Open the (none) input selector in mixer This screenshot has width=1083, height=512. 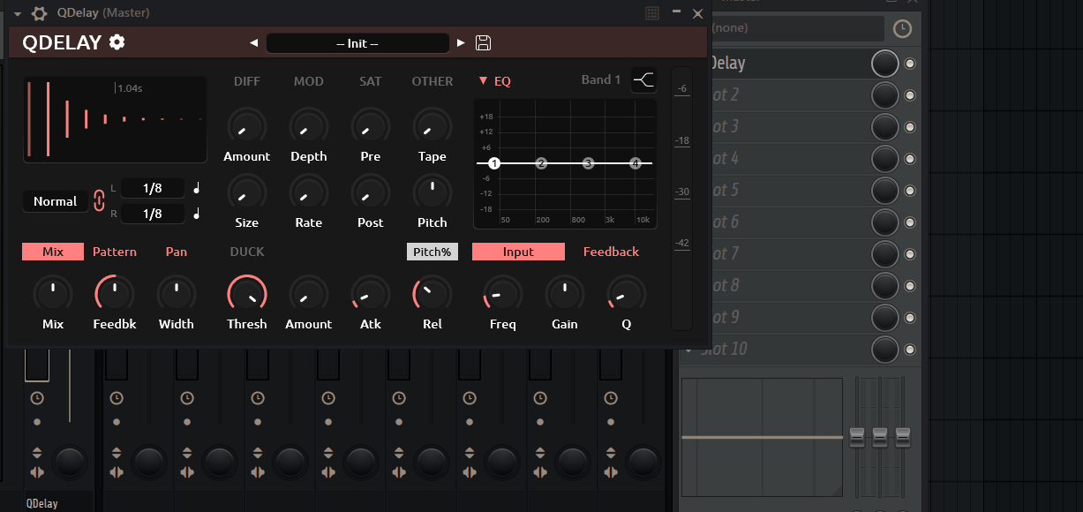coord(797,28)
